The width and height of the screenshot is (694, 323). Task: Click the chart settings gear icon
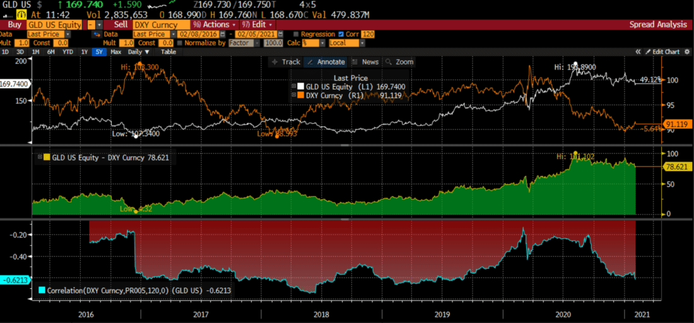point(687,52)
